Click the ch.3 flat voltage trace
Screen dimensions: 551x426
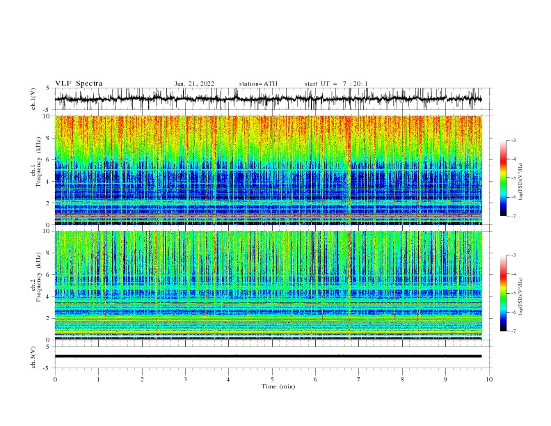[268, 356]
